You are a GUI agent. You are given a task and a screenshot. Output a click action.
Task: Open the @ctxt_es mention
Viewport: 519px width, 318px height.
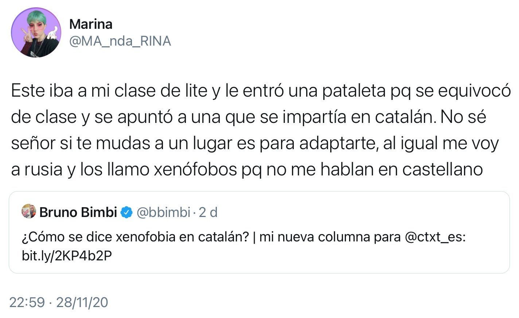click(x=435, y=237)
